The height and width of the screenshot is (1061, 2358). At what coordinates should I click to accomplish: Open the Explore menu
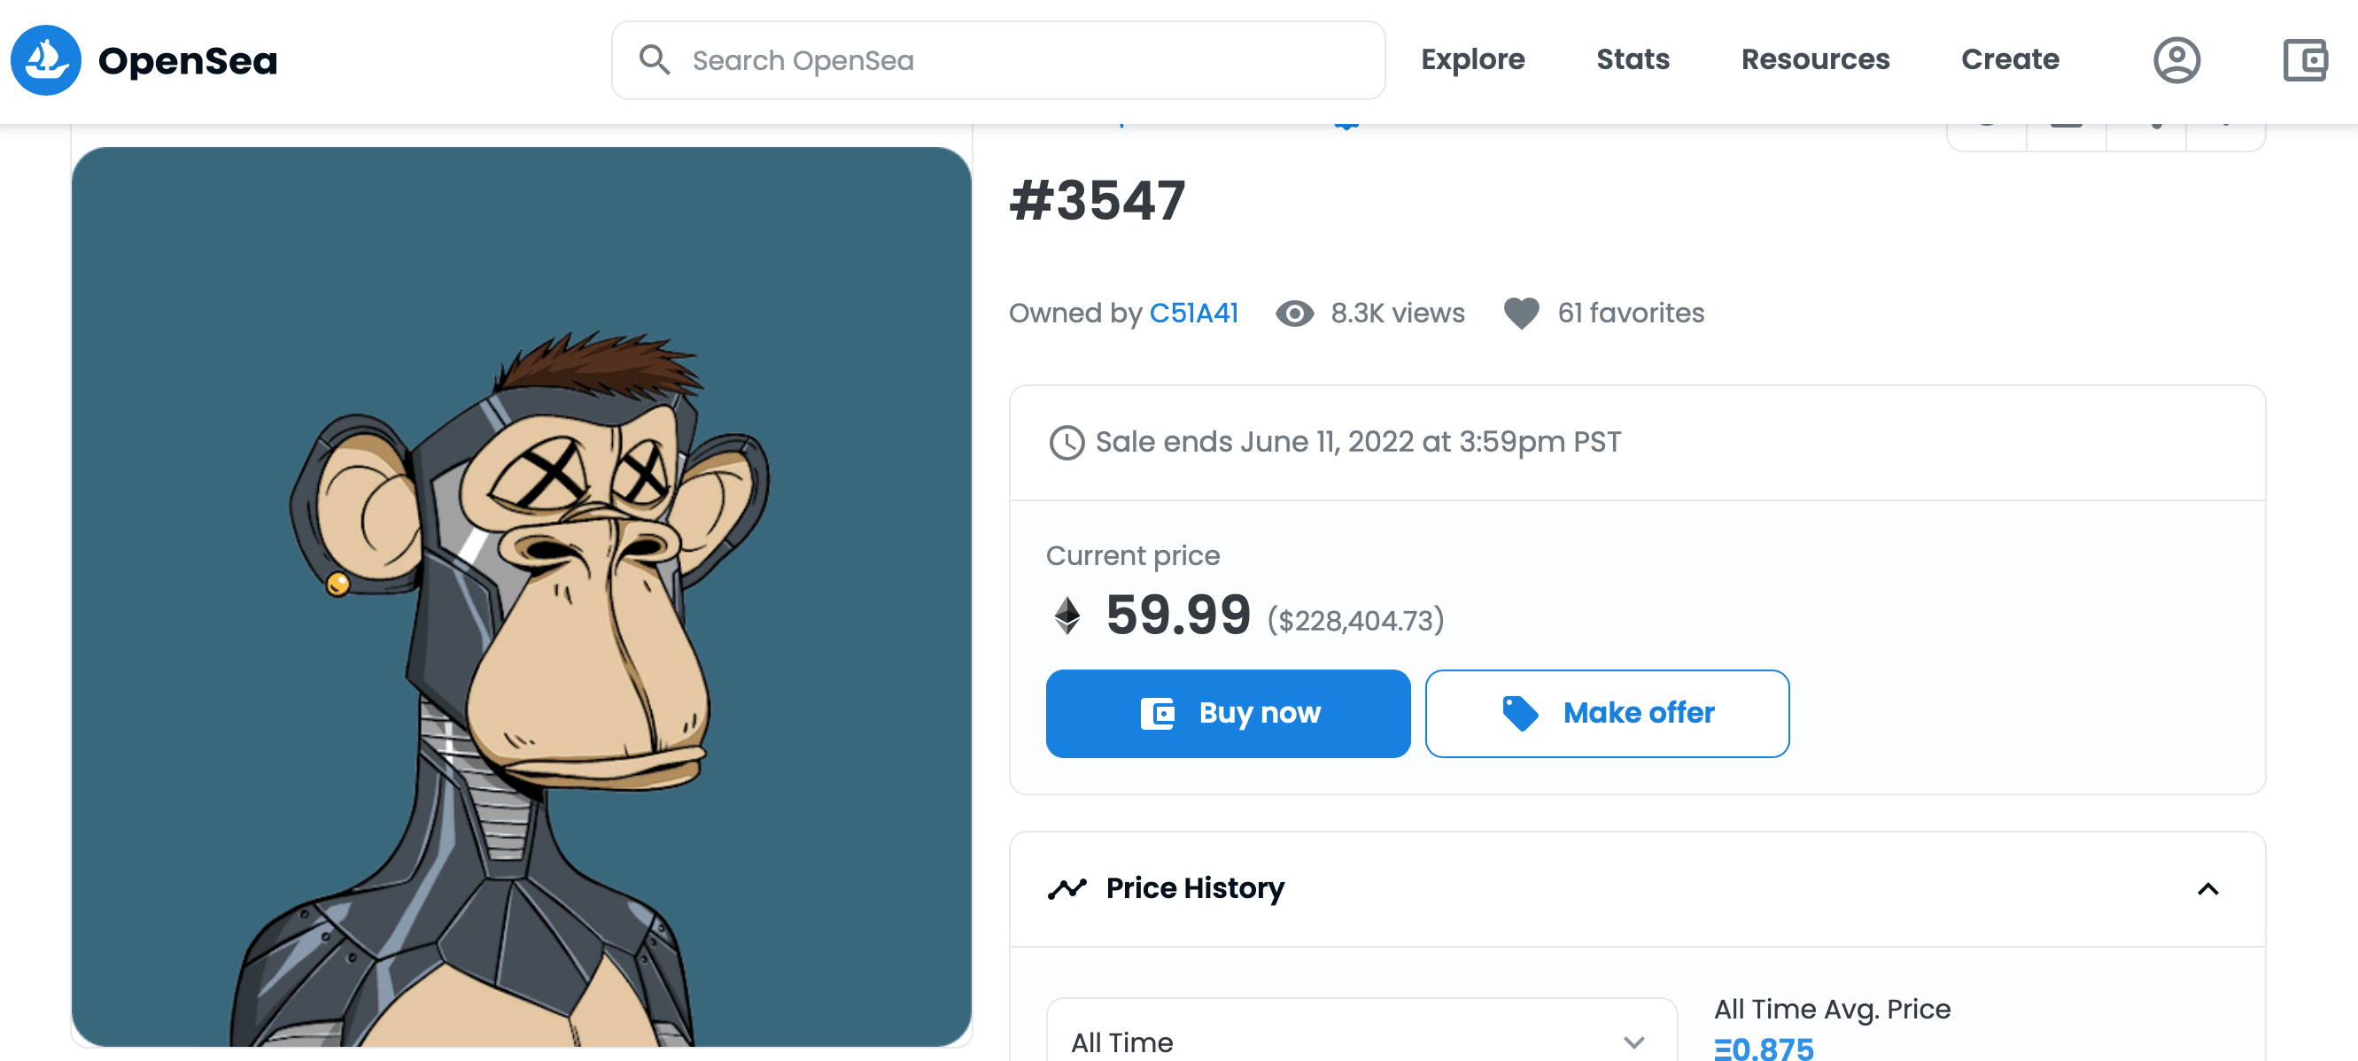click(1472, 59)
